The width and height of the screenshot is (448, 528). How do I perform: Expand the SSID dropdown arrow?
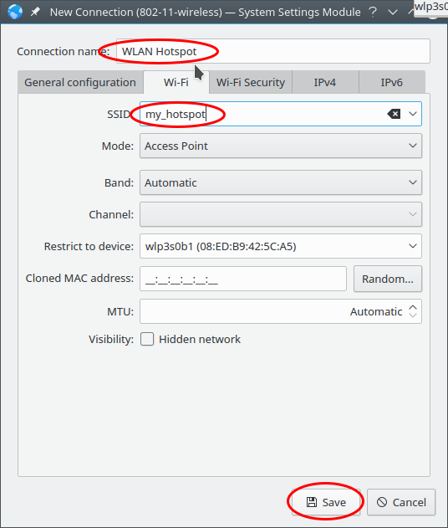[x=413, y=114]
